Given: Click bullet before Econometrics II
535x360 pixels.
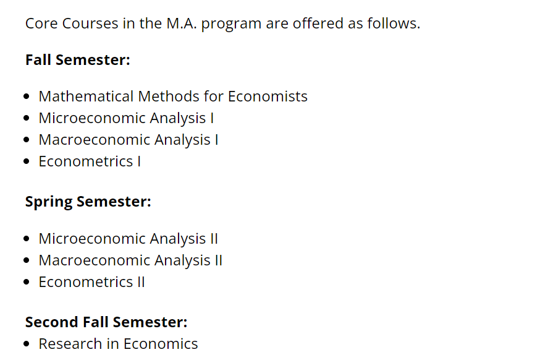Looking at the screenshot, I should [27, 283].
